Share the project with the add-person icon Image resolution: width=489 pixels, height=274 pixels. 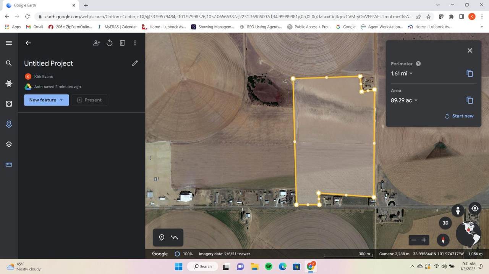coord(97,43)
